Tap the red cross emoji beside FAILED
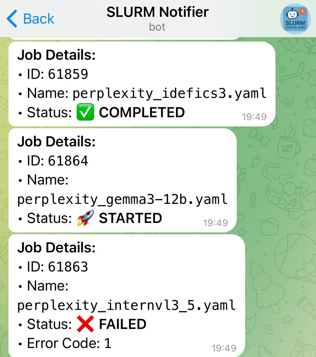 [85, 324]
